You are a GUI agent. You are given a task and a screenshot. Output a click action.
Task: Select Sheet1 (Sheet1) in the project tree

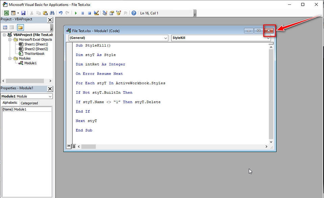coord(36,44)
